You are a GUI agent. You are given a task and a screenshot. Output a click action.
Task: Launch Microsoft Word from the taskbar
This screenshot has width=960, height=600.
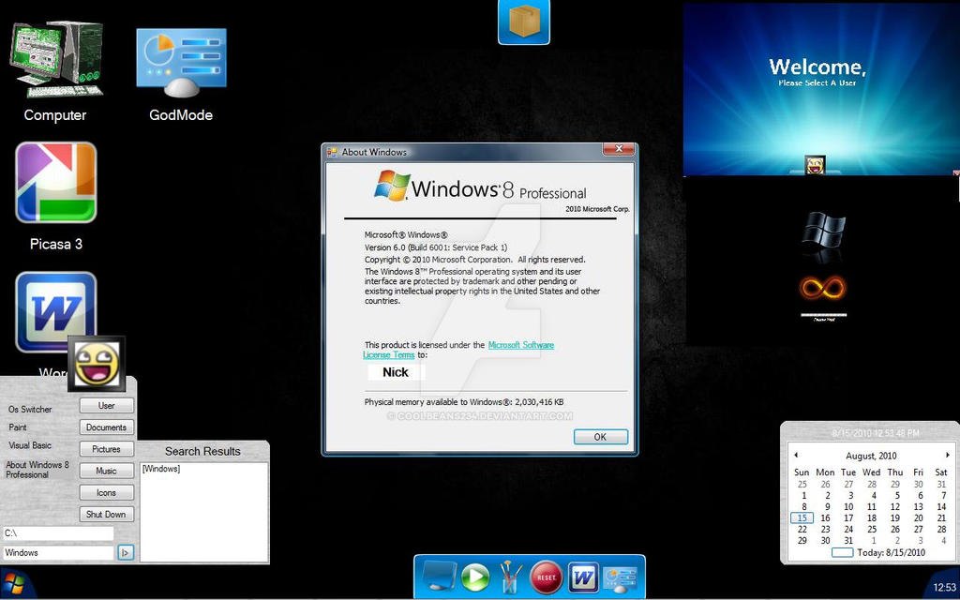click(582, 575)
